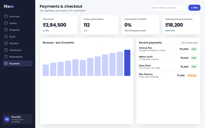Click the PN avatar circle

click(x=7, y=119)
